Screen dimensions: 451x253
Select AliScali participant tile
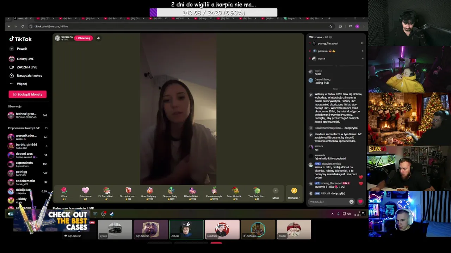pos(186,229)
